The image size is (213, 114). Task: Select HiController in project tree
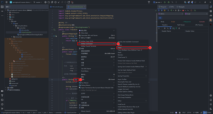click(x=25, y=30)
